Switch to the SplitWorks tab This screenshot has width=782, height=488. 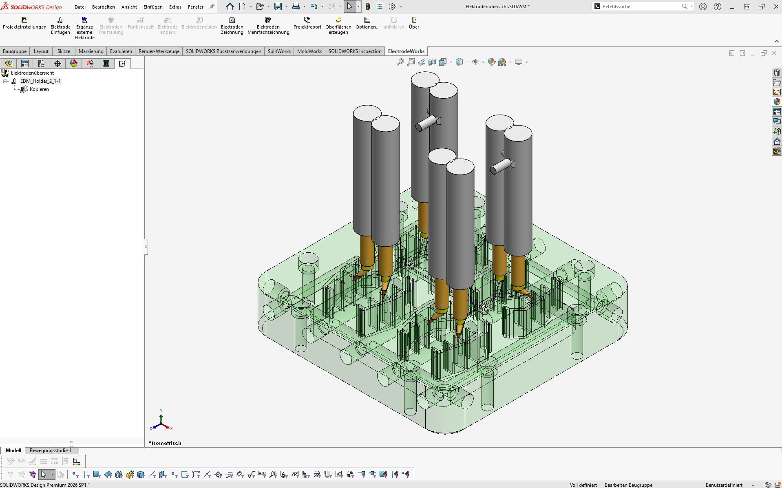tap(279, 51)
